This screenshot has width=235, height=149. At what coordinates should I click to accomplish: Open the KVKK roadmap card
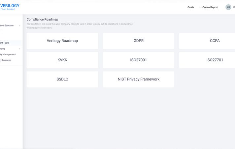[62, 60]
